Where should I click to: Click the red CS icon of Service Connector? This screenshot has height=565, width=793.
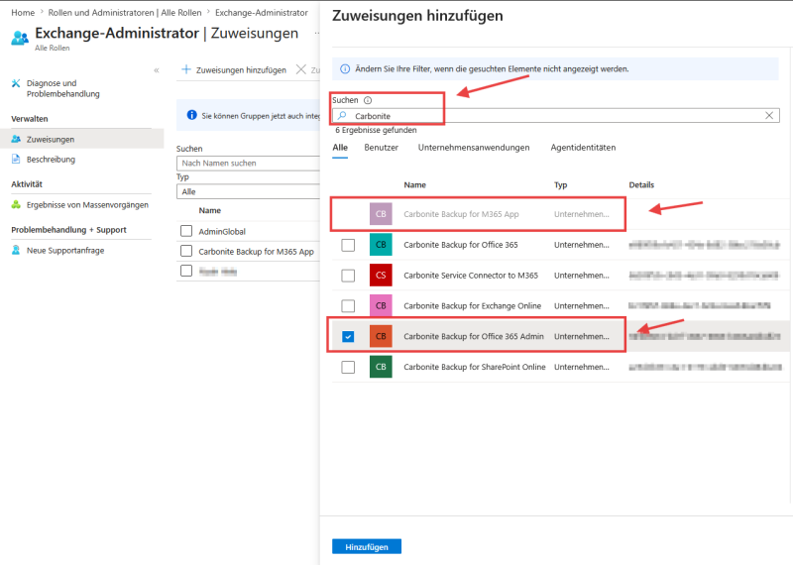pos(381,276)
